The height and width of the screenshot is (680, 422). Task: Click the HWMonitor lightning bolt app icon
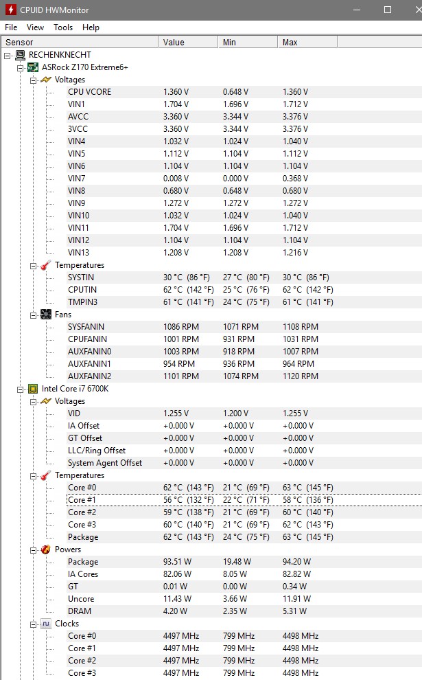10,10
